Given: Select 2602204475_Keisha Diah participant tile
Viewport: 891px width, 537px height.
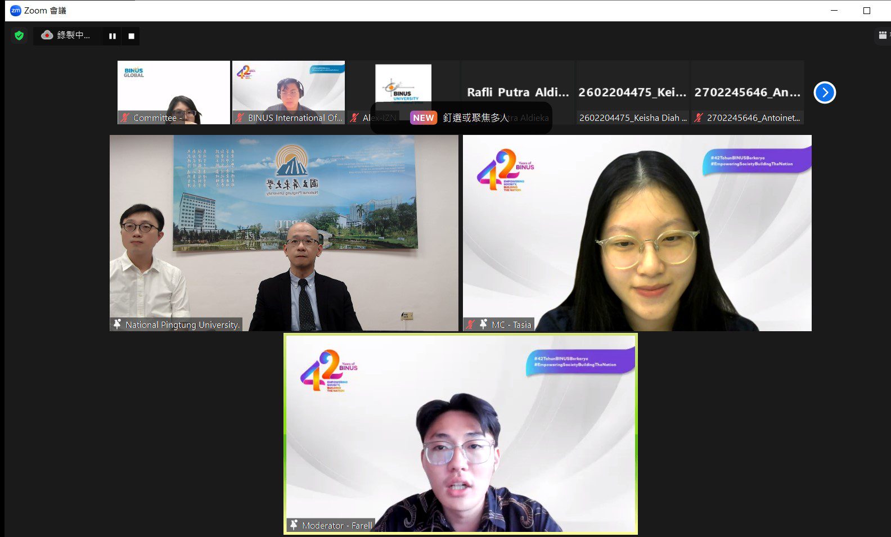Looking at the screenshot, I should pos(633,92).
